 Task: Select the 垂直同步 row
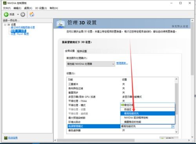[x=121, y=93]
